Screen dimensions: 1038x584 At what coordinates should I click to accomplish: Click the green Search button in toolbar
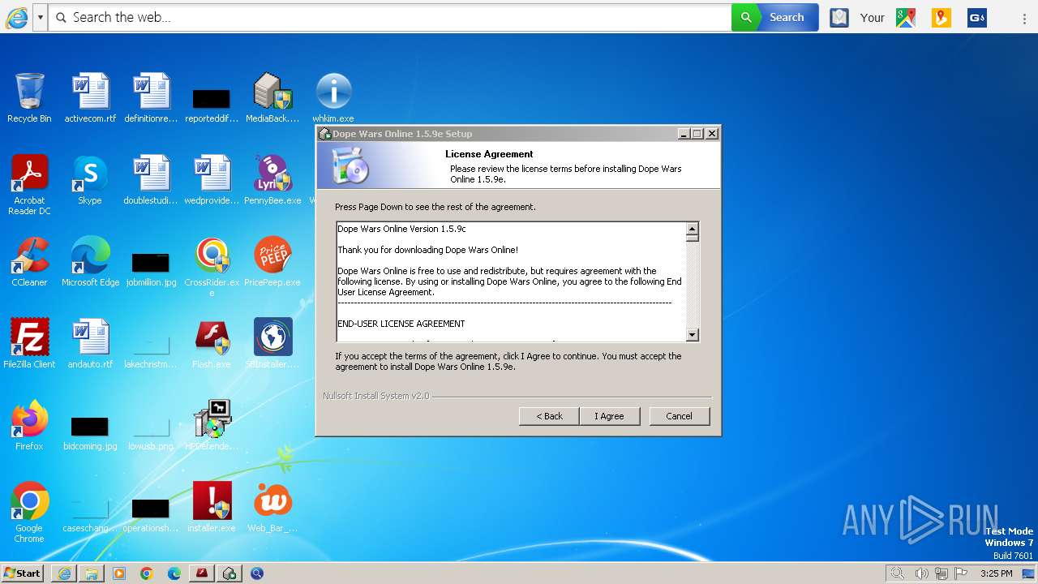tap(775, 17)
